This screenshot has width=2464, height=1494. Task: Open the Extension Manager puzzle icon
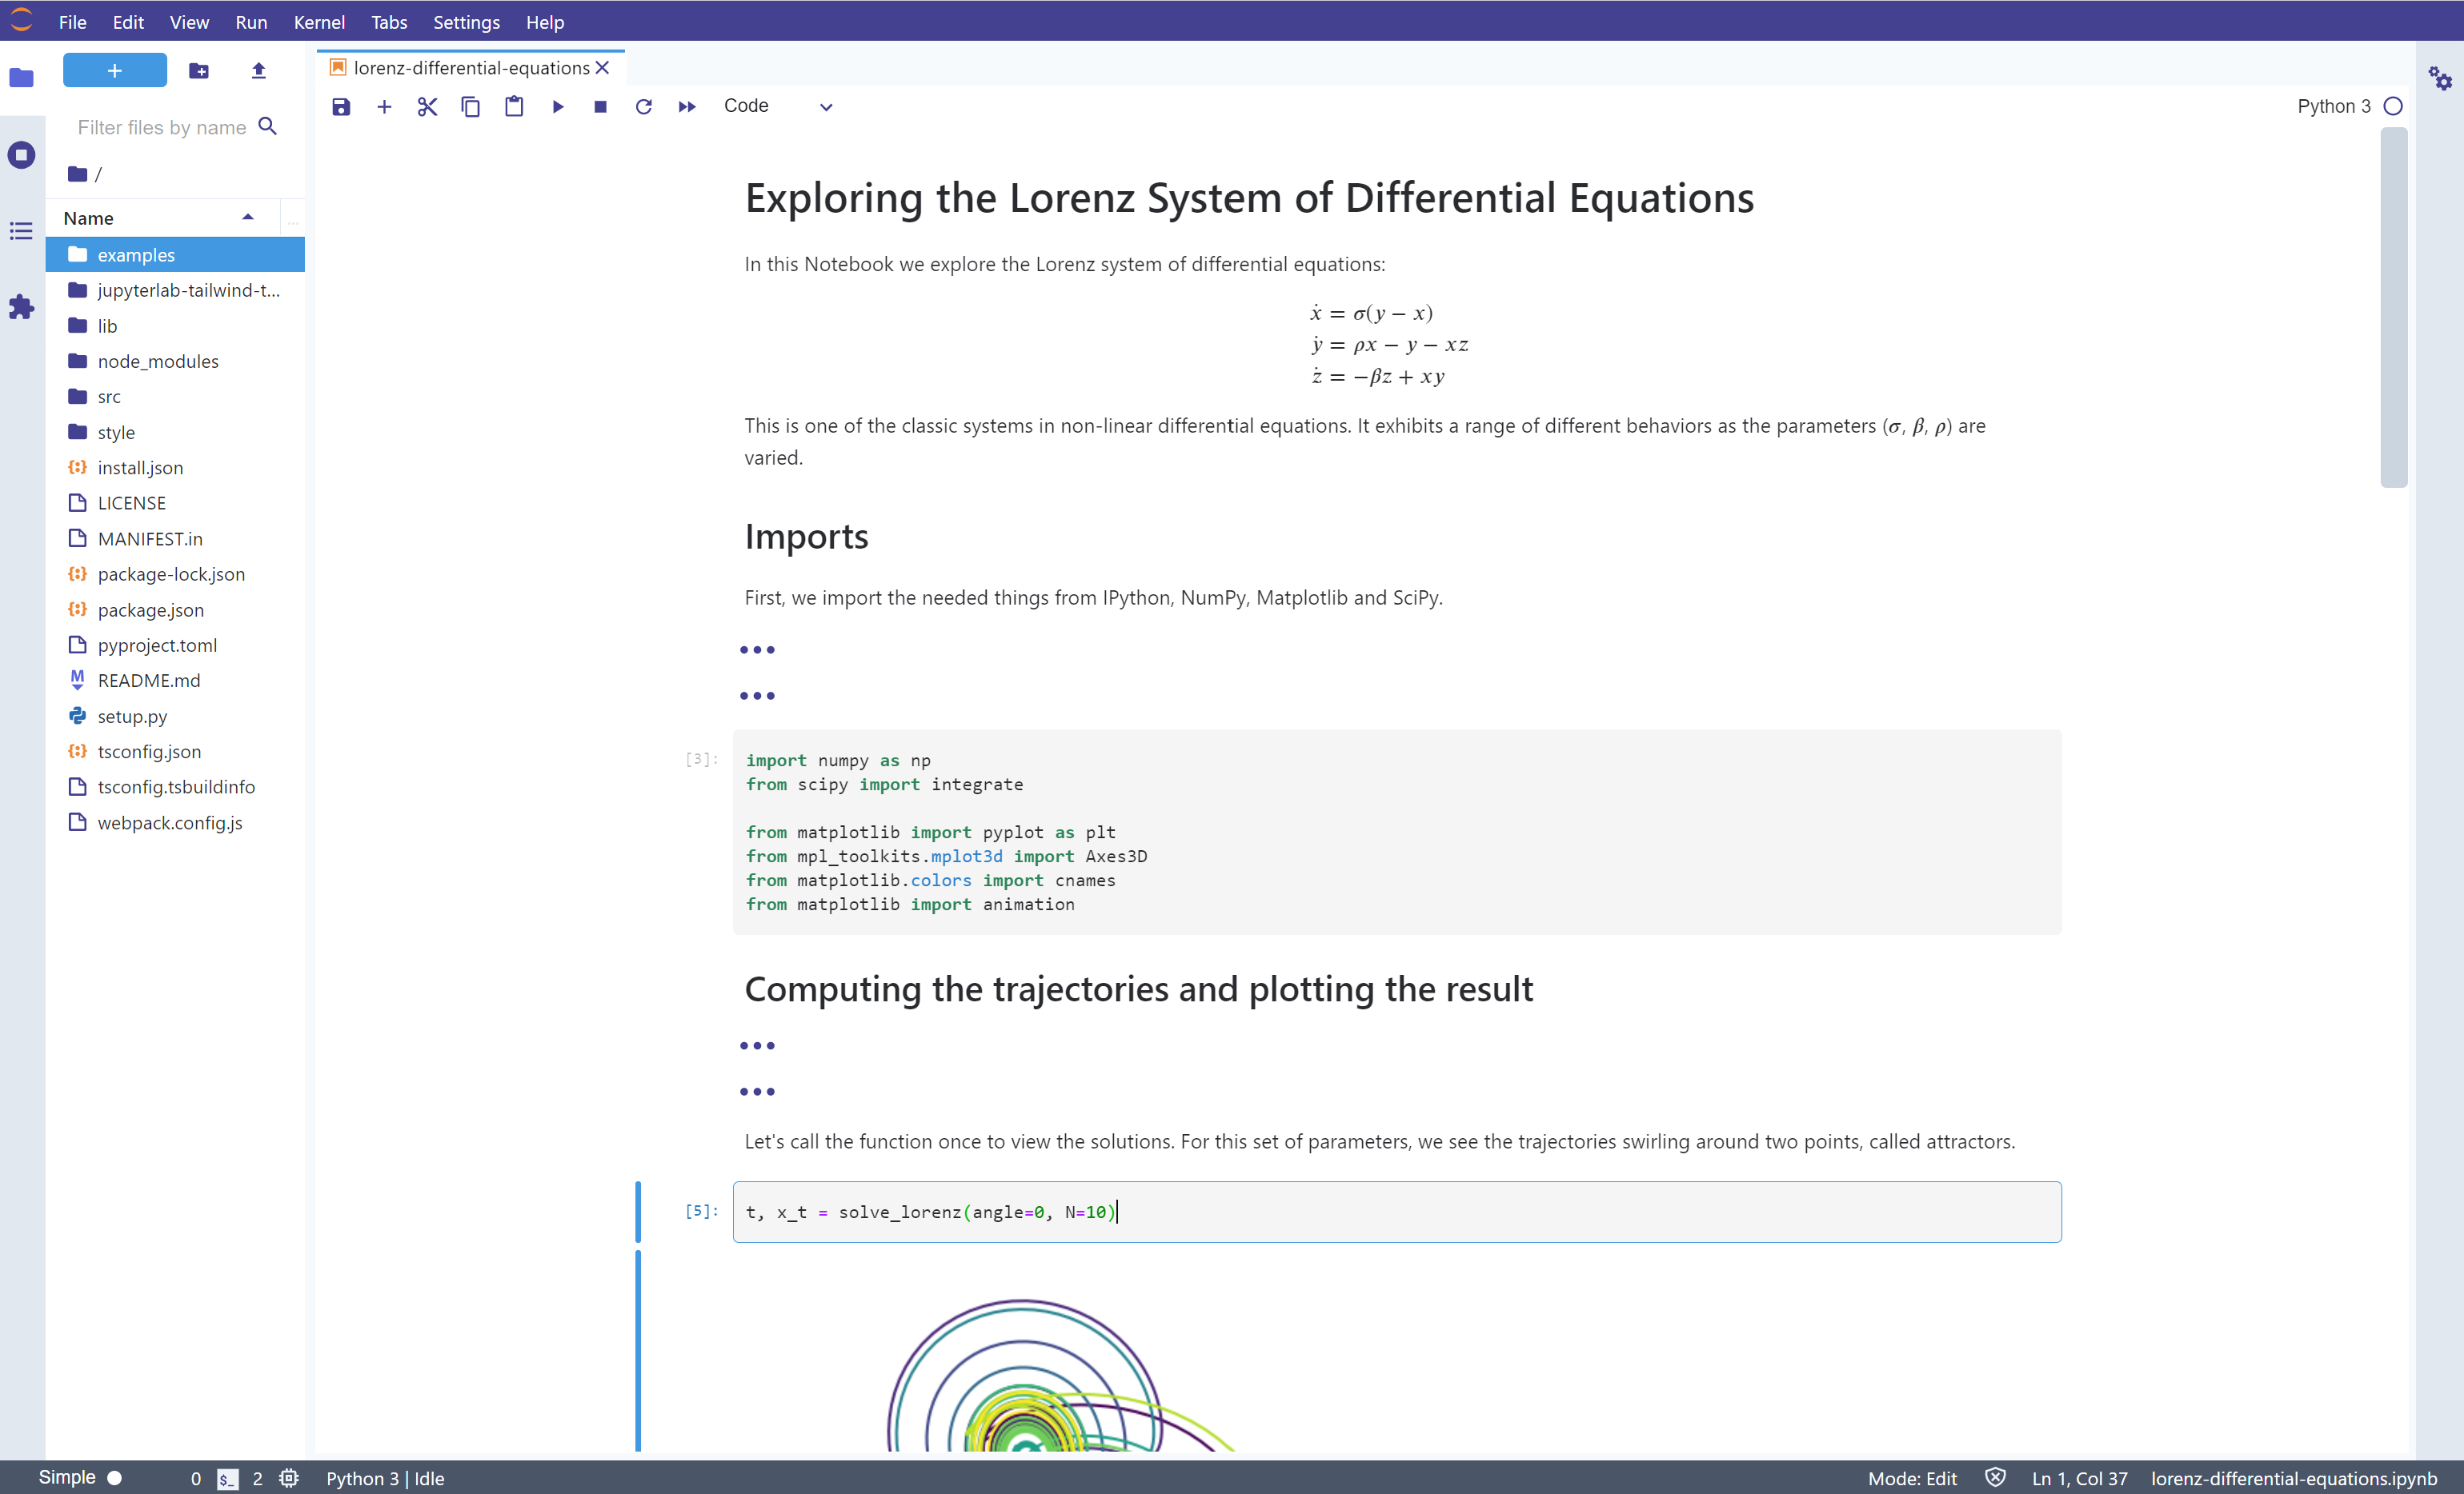click(x=21, y=308)
